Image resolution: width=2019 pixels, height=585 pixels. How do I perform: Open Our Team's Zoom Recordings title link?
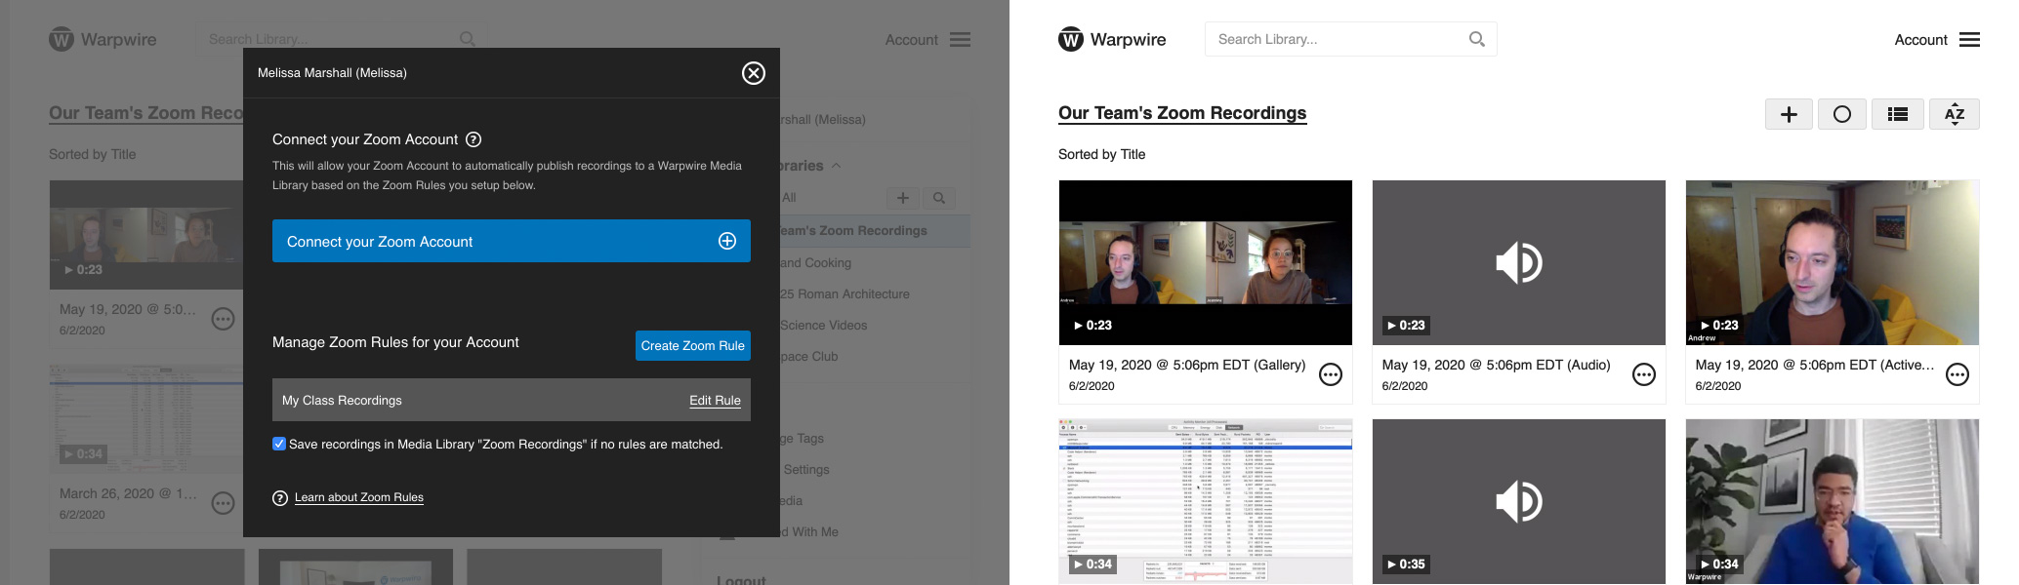pos(1182,113)
